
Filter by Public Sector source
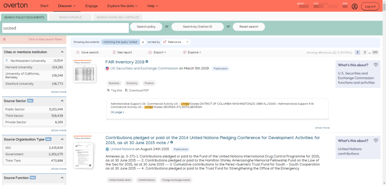pyautogui.click(x=15, y=109)
